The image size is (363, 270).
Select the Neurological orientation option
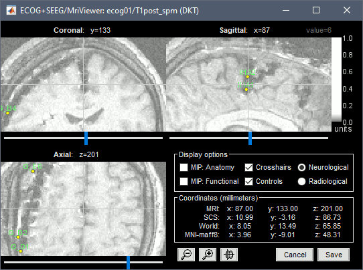click(301, 167)
